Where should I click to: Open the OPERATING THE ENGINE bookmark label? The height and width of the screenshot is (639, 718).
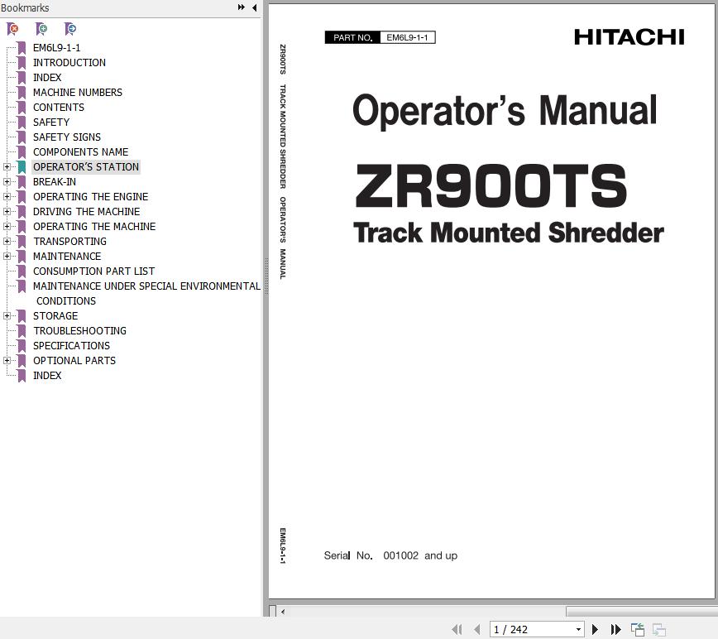[91, 196]
